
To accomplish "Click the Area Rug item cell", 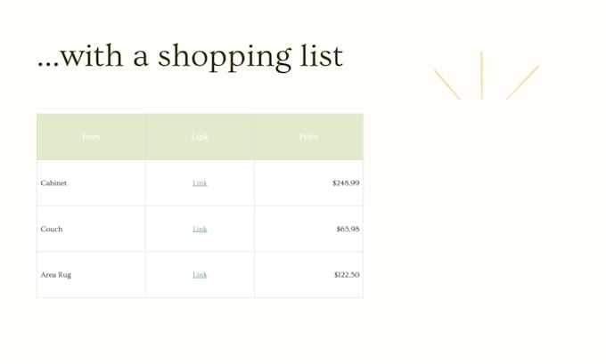I will [91, 275].
